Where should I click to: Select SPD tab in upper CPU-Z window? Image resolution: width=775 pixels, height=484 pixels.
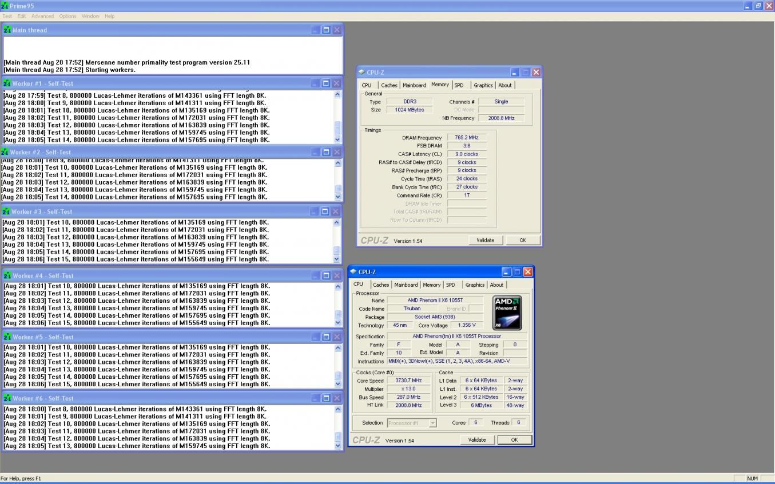(459, 85)
